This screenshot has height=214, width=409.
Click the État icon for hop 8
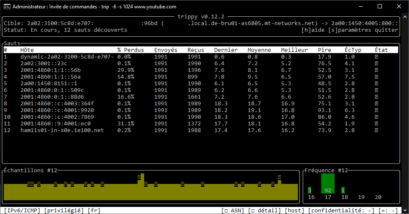tap(376, 104)
